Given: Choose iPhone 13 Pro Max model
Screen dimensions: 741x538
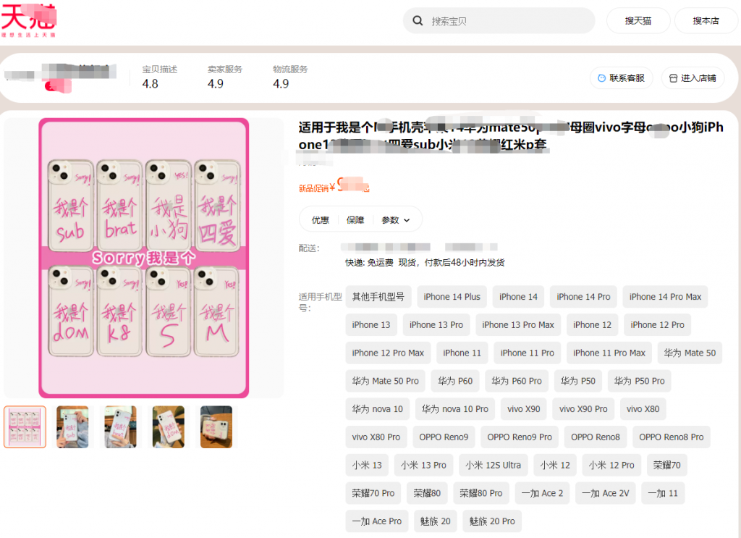Looking at the screenshot, I should pyautogui.click(x=518, y=325).
